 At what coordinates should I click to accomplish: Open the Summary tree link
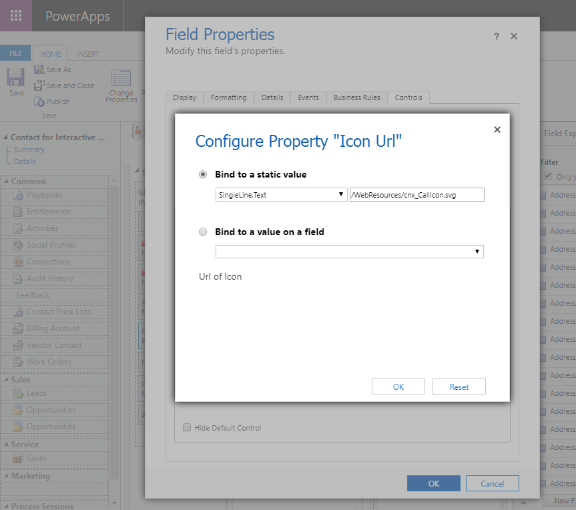[29, 150]
